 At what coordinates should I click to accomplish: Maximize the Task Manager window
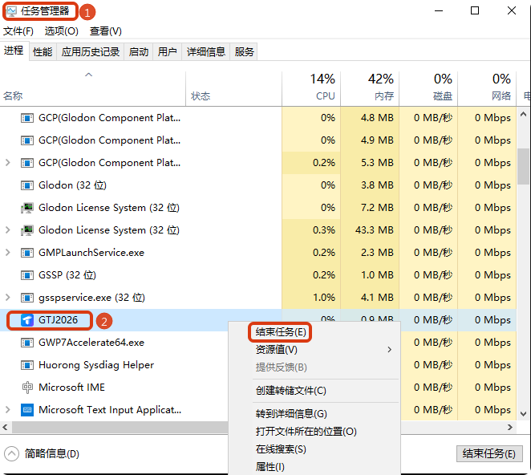[x=475, y=11]
